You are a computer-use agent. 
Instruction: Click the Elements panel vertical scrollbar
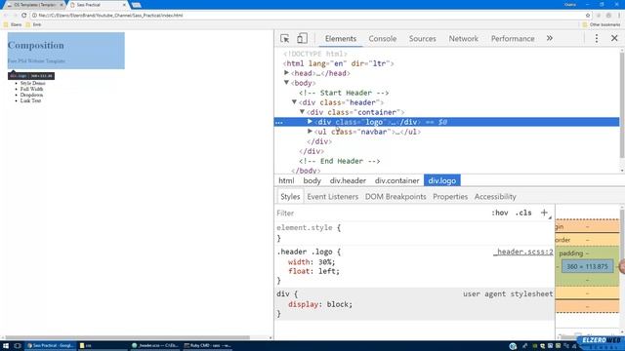click(622, 104)
